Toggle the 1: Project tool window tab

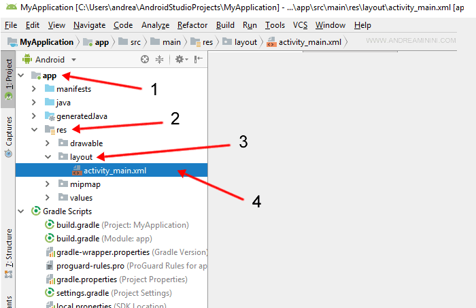point(8,80)
